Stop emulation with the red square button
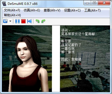112x94 pixels. coord(23,21)
